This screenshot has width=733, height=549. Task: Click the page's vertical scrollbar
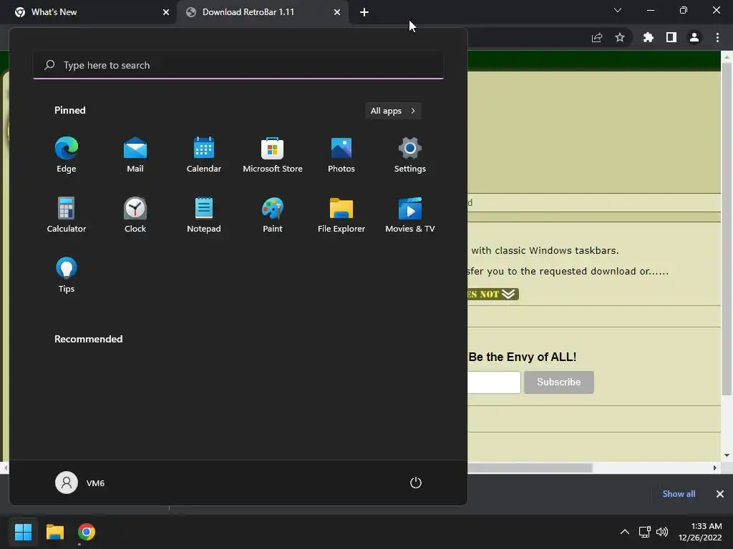pos(727,229)
